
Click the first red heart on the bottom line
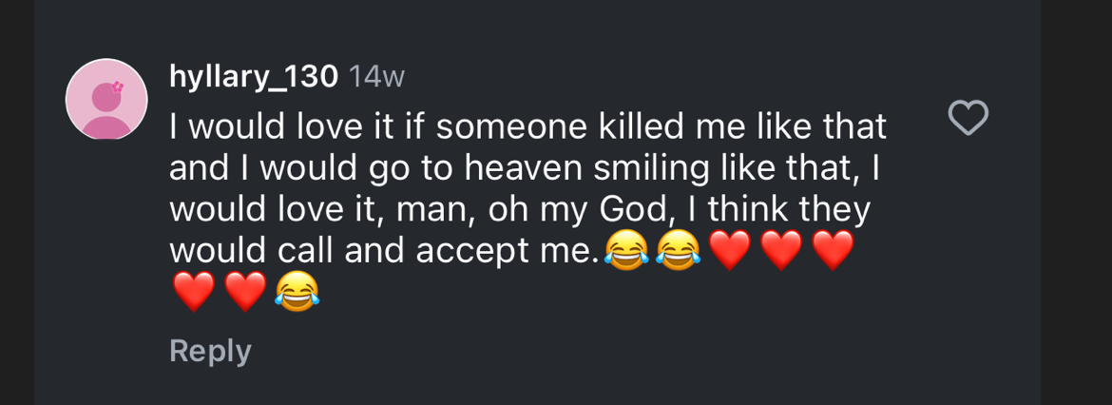coord(194,292)
